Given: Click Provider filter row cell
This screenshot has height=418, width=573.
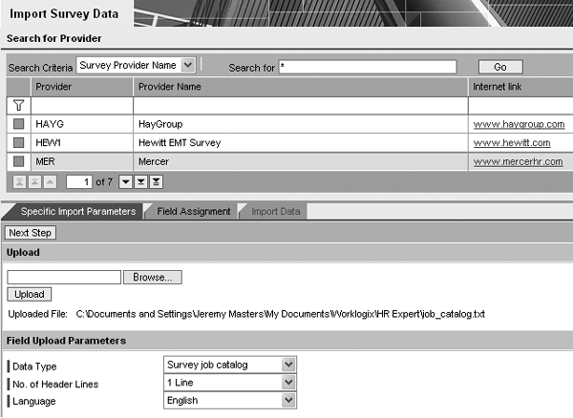Looking at the screenshot, I should click(82, 106).
